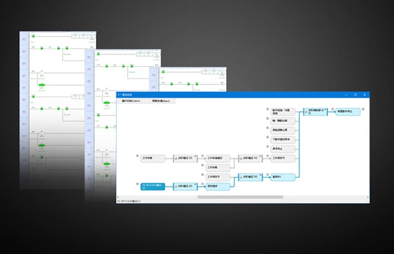Click the light-blue node at the bottom of right column
The image size is (394, 254).
coord(282,177)
